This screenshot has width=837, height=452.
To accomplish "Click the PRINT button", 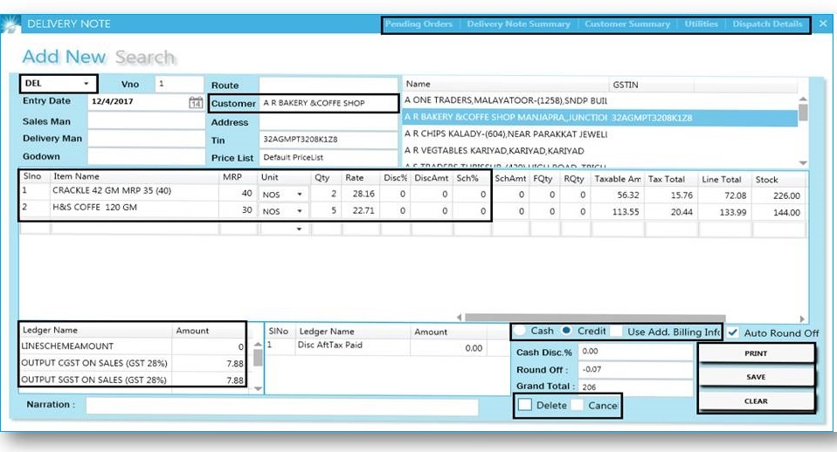I will (756, 353).
